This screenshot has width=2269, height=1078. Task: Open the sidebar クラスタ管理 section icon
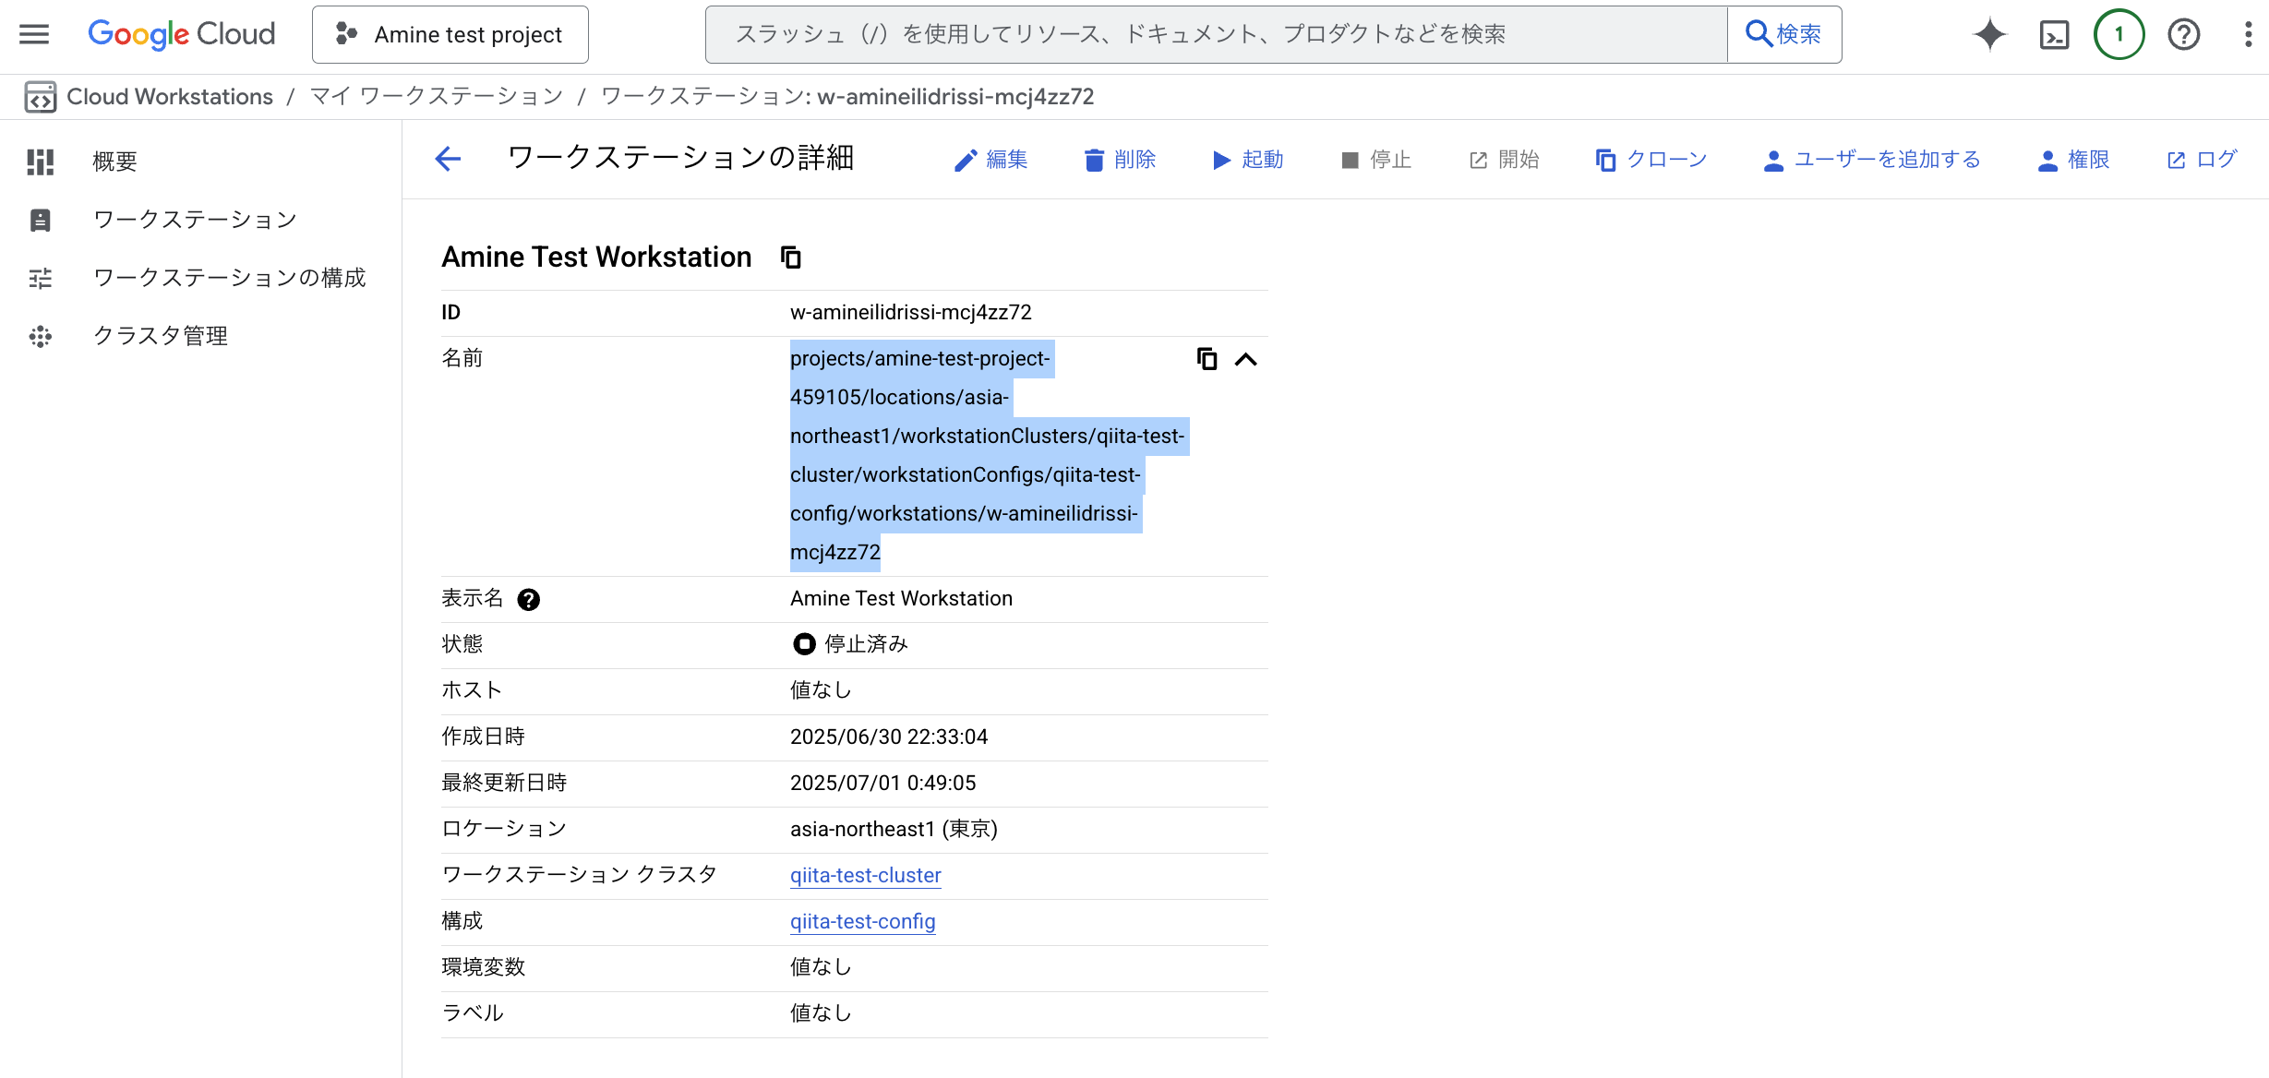pos(41,336)
